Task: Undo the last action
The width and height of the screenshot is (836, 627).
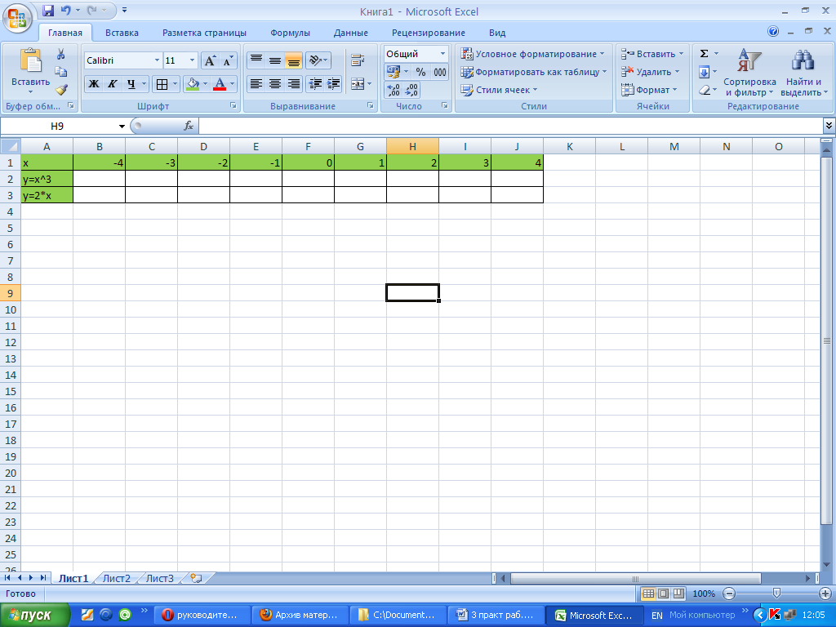Action: click(x=65, y=10)
